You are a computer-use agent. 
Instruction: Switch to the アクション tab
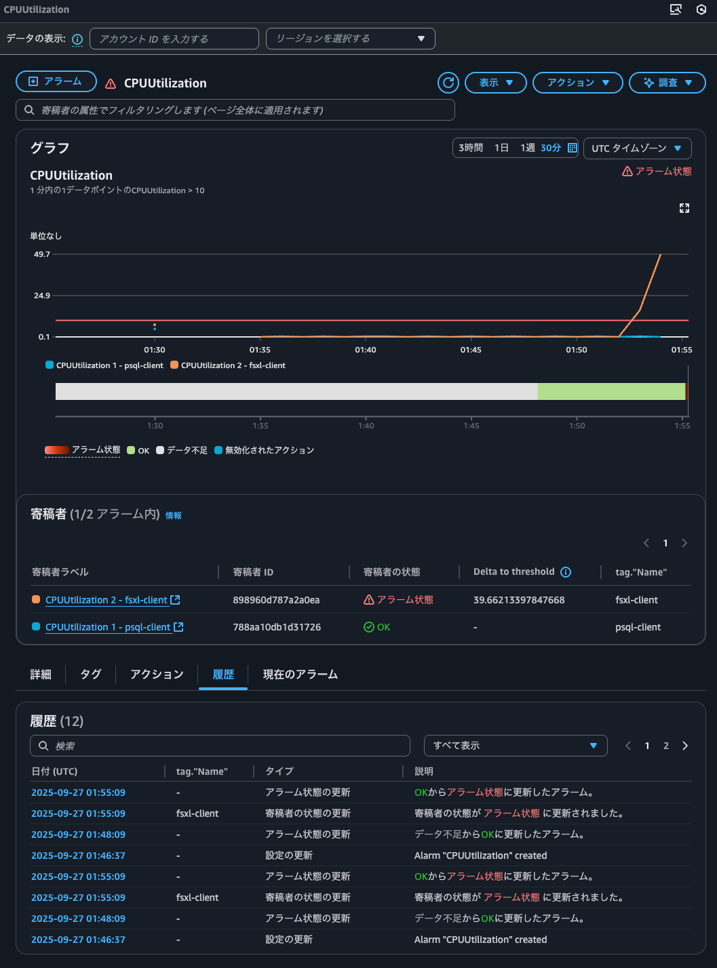pyautogui.click(x=157, y=674)
